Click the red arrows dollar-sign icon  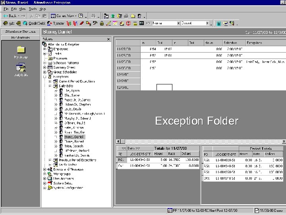pyautogui.click(x=69, y=23)
